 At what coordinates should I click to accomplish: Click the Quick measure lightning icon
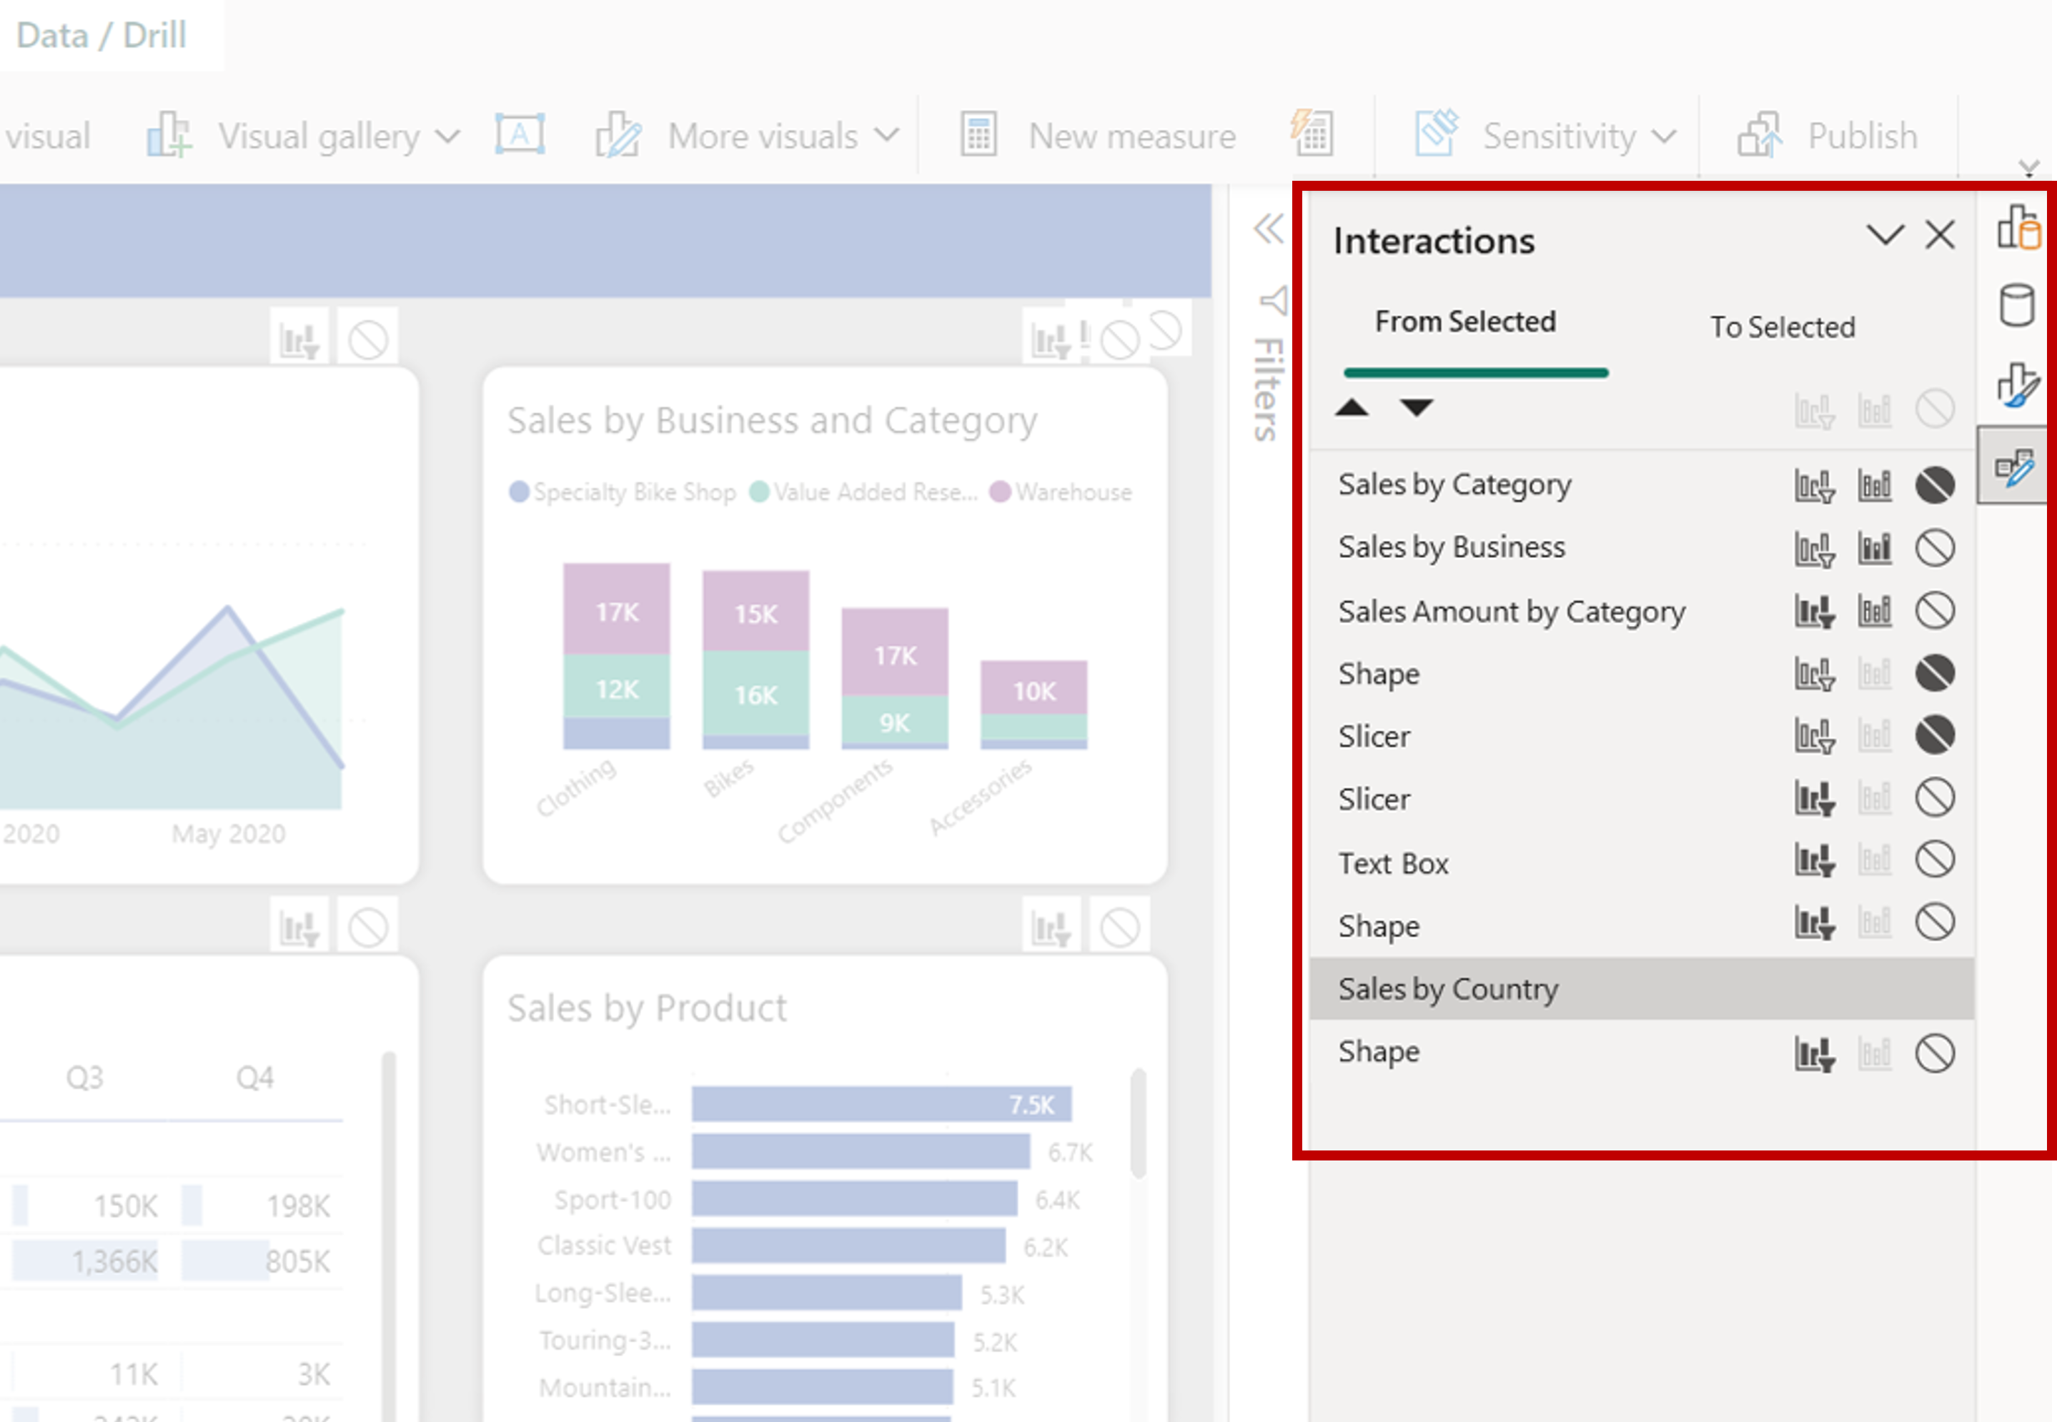[1312, 134]
